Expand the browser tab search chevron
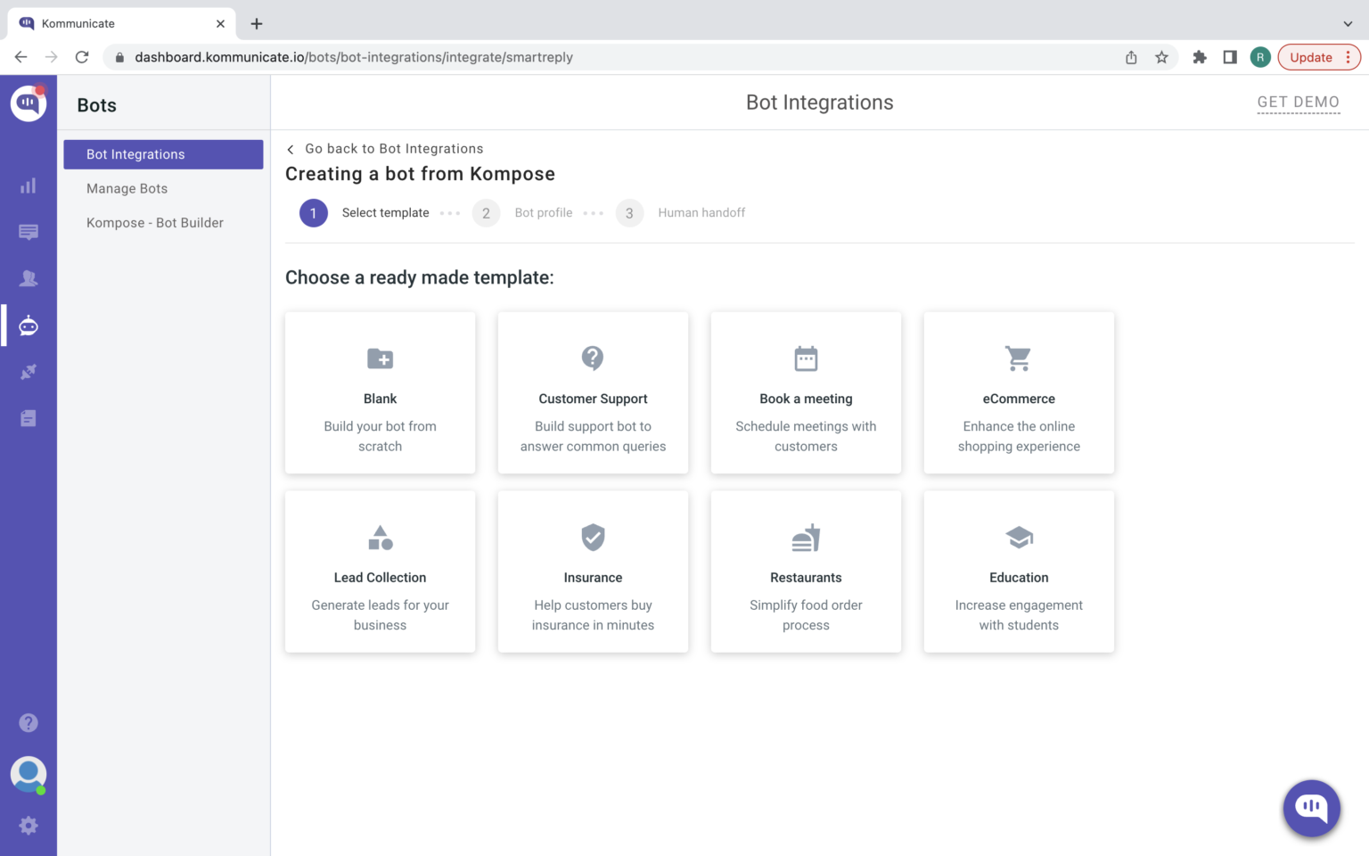The image size is (1369, 856). click(1348, 24)
